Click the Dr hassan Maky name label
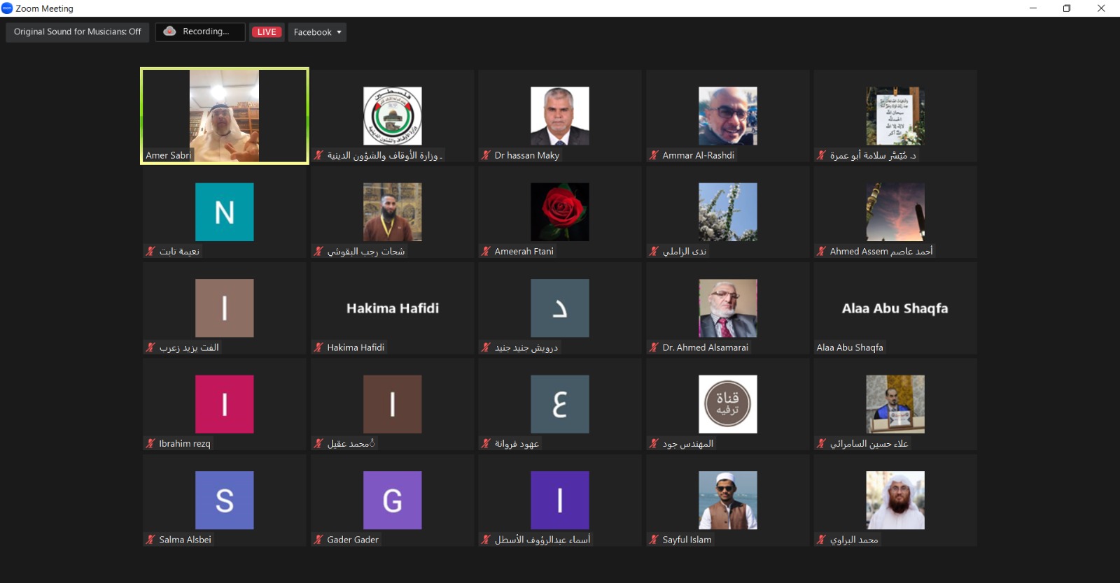This screenshot has width=1120, height=583. click(x=526, y=155)
